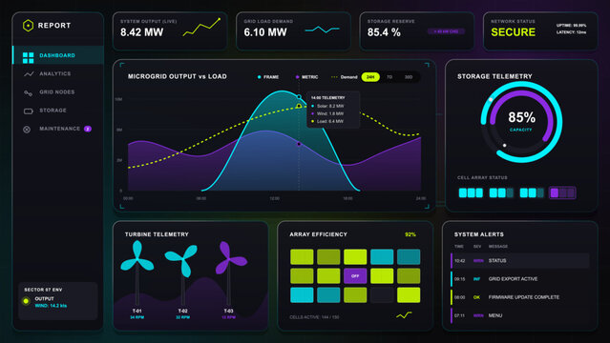The height and width of the screenshot is (343, 610).
Task: Click the hexagon REPORT logo icon
Action: pyautogui.click(x=28, y=26)
